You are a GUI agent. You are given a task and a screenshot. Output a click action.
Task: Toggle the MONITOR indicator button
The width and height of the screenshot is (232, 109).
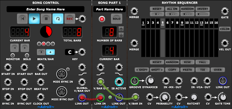click(x=13, y=55)
